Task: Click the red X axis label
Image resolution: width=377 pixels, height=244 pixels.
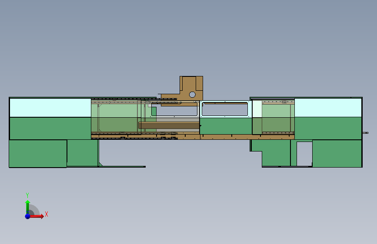Action: (47, 214)
